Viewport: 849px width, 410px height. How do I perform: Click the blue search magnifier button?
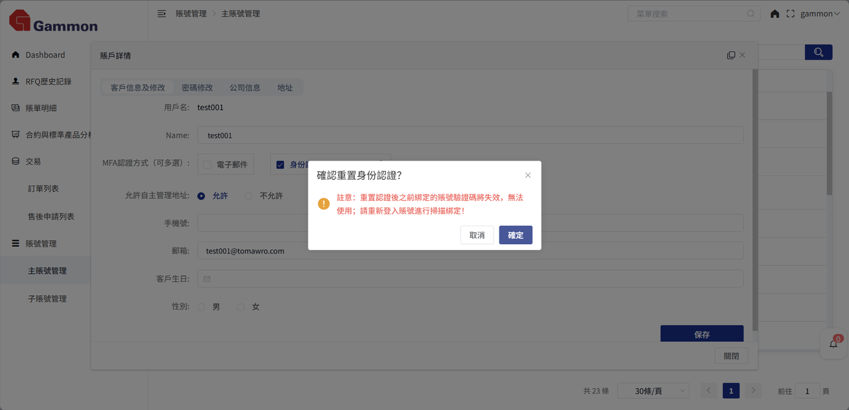pyautogui.click(x=818, y=52)
